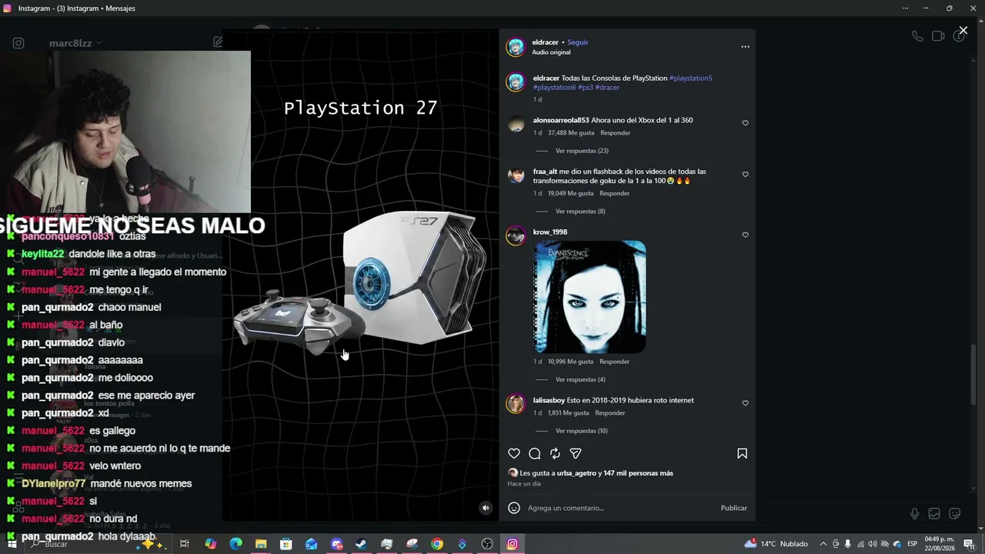Expand 'Ver respuestas (23)' replies

pos(582,151)
